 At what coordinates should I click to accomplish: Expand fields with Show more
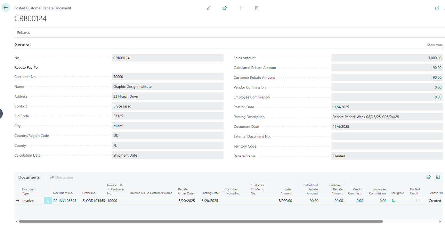coord(435,45)
